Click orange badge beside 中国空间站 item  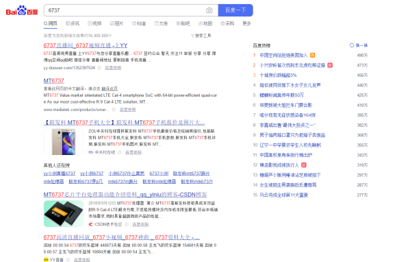click(x=313, y=56)
